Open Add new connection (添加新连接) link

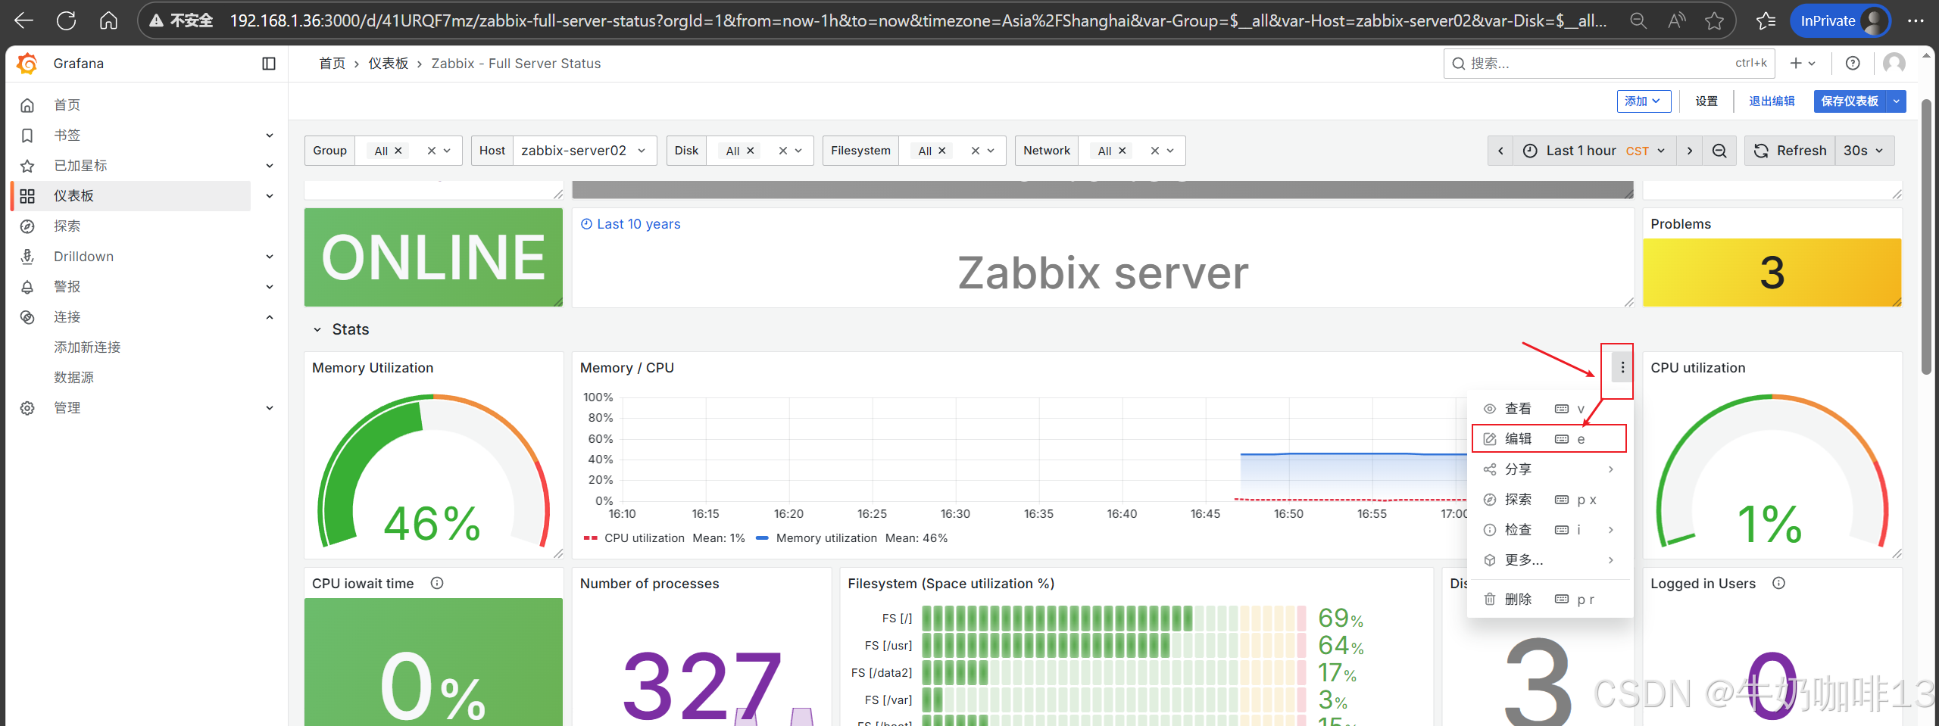tap(87, 347)
